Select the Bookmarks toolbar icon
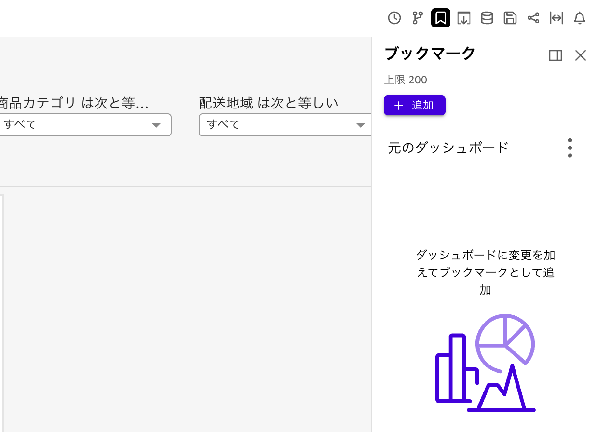The height and width of the screenshot is (432, 597). pyautogui.click(x=440, y=18)
